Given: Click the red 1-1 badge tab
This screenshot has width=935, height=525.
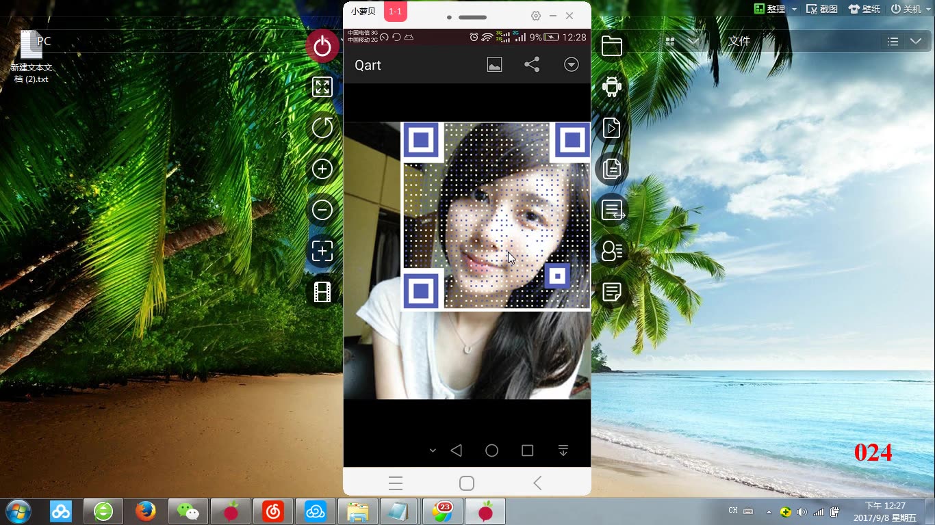Looking at the screenshot, I should pos(396,12).
